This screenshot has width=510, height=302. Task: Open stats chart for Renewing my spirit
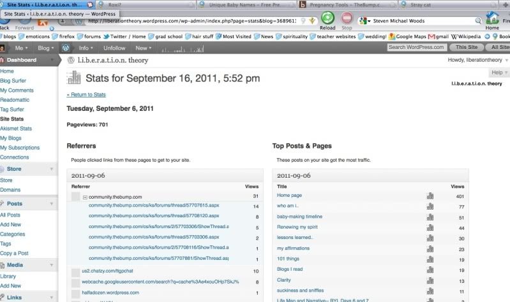[x=430, y=227]
